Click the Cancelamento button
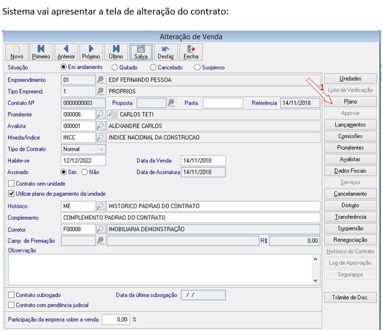This screenshot has width=383, height=330. (x=351, y=194)
